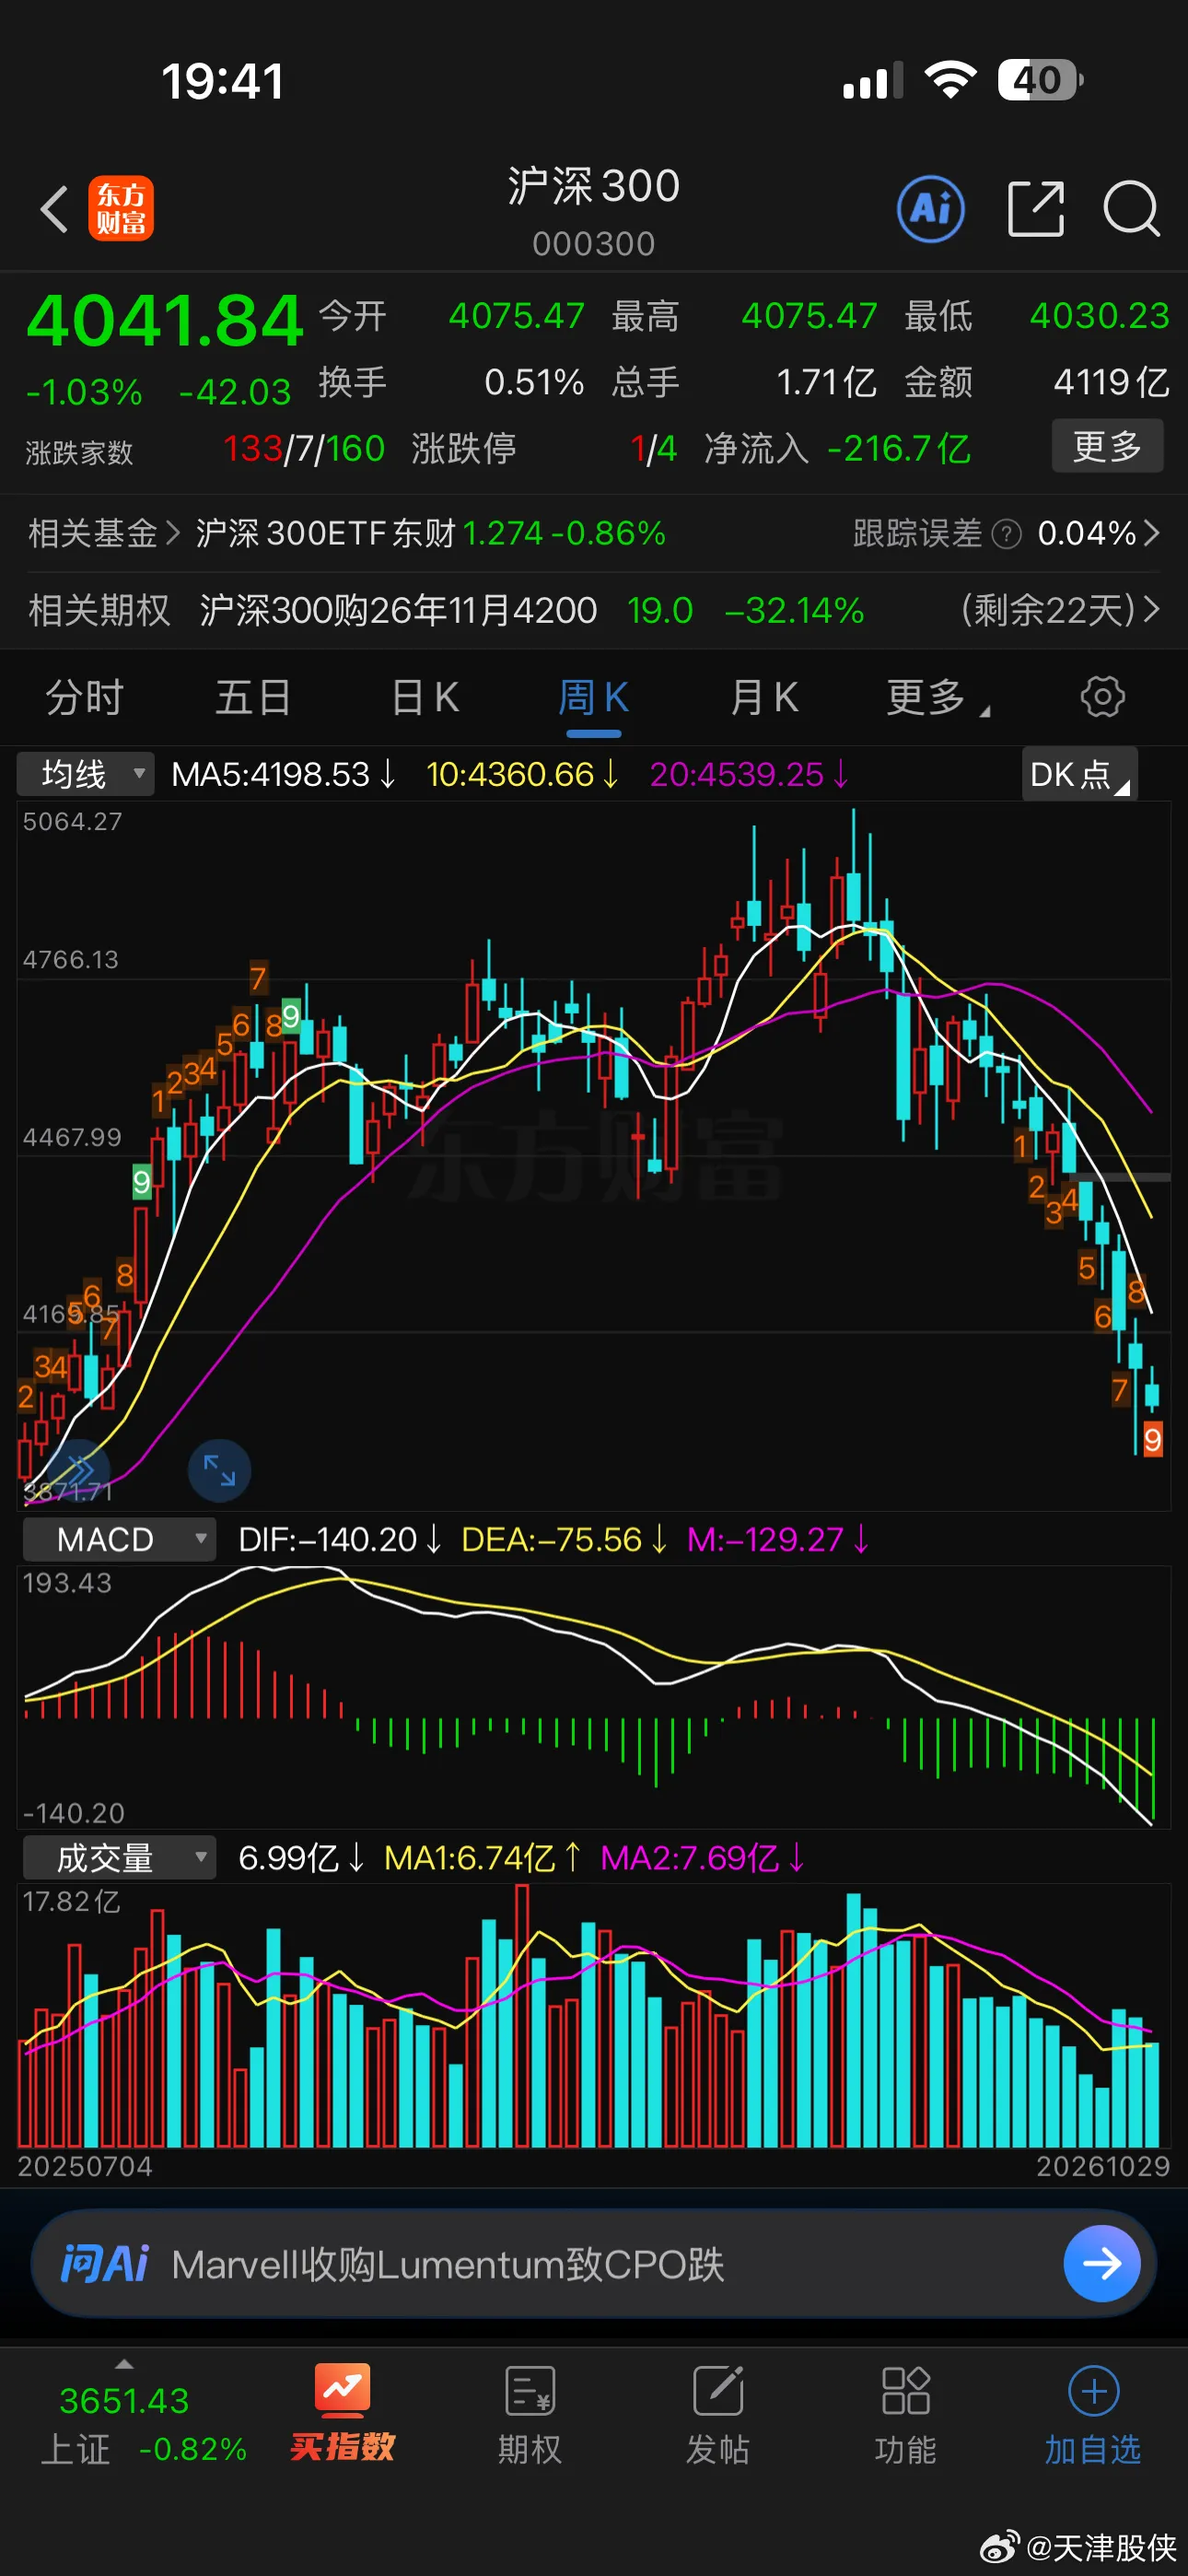The width and height of the screenshot is (1188, 2576).
Task: Tap the 20:4539.25 moving average label
Action: (750, 774)
